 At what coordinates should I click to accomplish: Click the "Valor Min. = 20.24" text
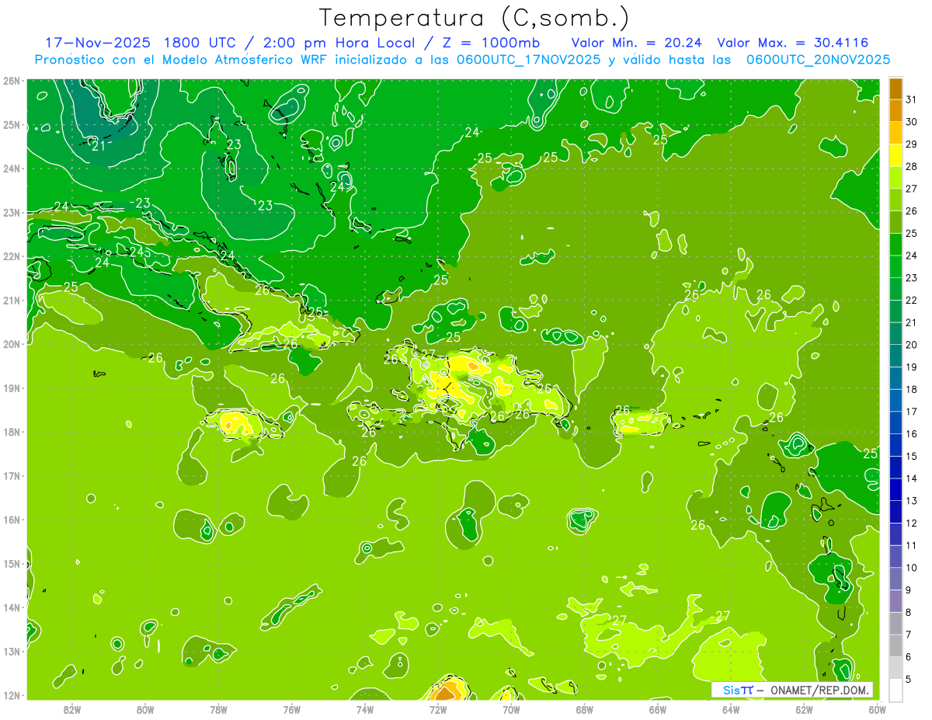tap(636, 43)
